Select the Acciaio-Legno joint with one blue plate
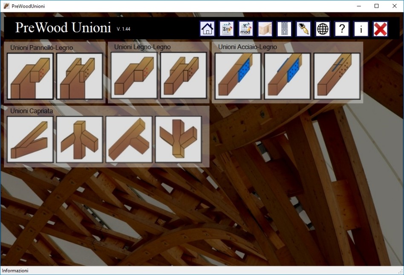The width and height of the screenshot is (404, 275). [238, 76]
